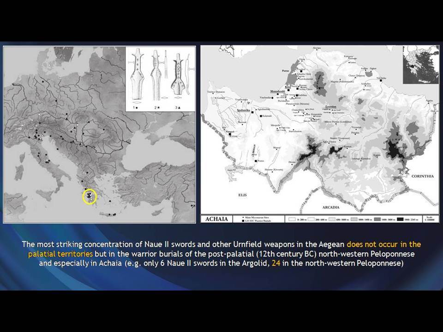
Task: Click the "ARCADIA" region label
Action: coord(331,207)
